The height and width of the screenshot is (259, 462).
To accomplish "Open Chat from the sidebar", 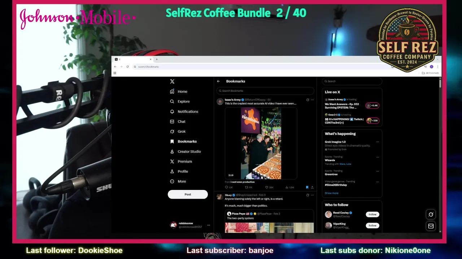I will [x=178, y=122].
